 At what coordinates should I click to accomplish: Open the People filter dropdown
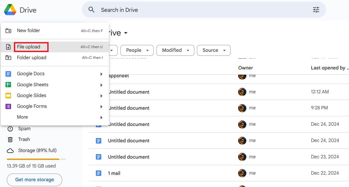click(137, 50)
